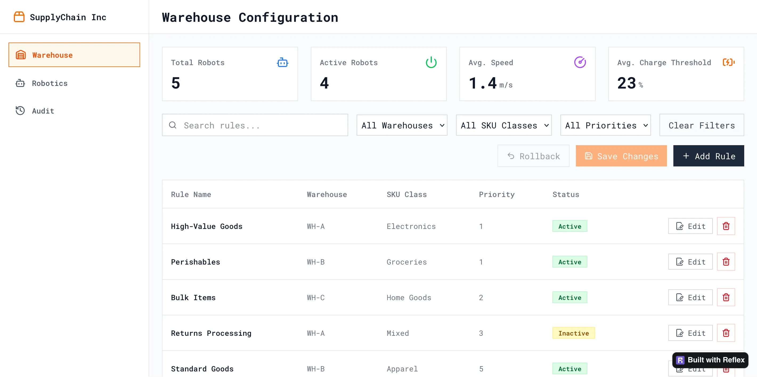Click the SupplyChain Inc box logo icon
The width and height of the screenshot is (757, 377).
coord(19,17)
